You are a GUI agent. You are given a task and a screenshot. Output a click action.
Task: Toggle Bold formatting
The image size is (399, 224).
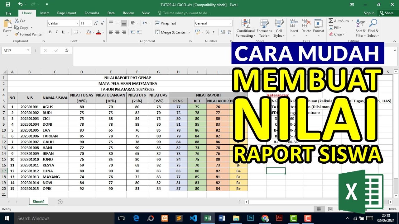coord(50,32)
